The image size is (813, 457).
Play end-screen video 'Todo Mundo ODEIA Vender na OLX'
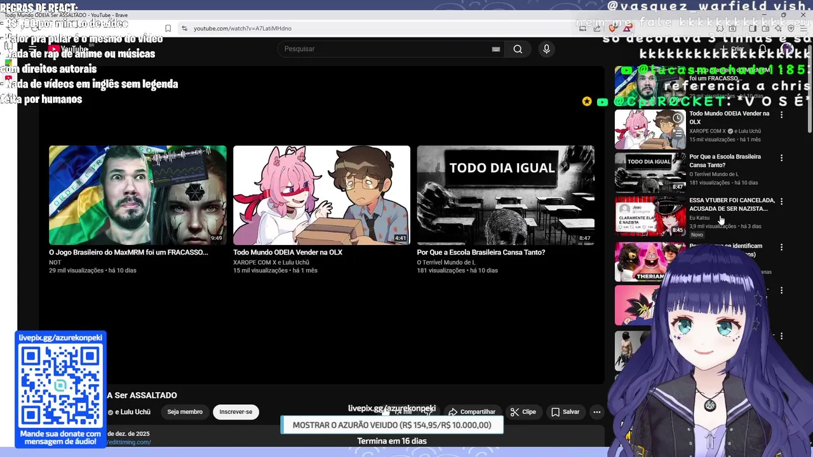tap(321, 195)
